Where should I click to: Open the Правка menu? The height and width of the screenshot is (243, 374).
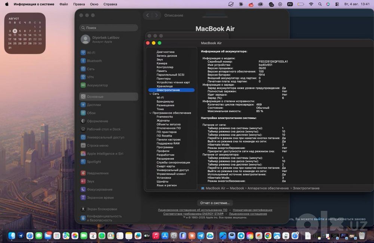point(79,4)
